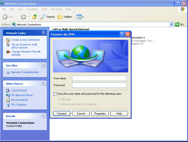
Task: Open Network Troubleshooter link
Action: (25, 72)
